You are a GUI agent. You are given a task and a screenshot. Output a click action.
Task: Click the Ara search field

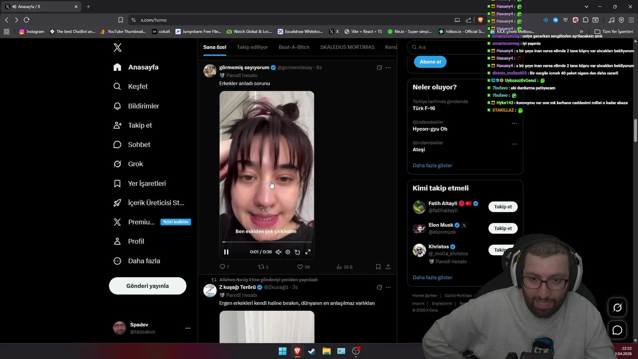click(465, 47)
